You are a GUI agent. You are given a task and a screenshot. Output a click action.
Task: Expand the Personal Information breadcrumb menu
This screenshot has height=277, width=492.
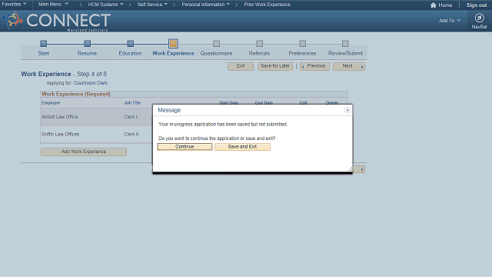point(205,5)
